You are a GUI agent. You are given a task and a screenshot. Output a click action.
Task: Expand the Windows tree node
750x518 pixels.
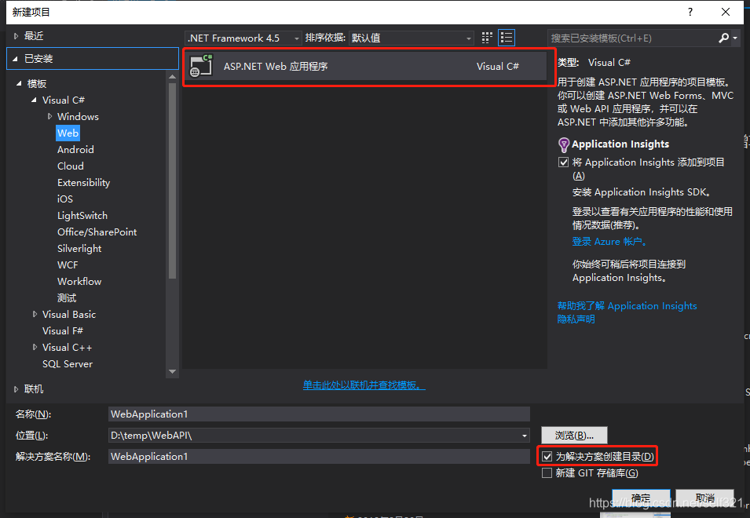(x=49, y=116)
